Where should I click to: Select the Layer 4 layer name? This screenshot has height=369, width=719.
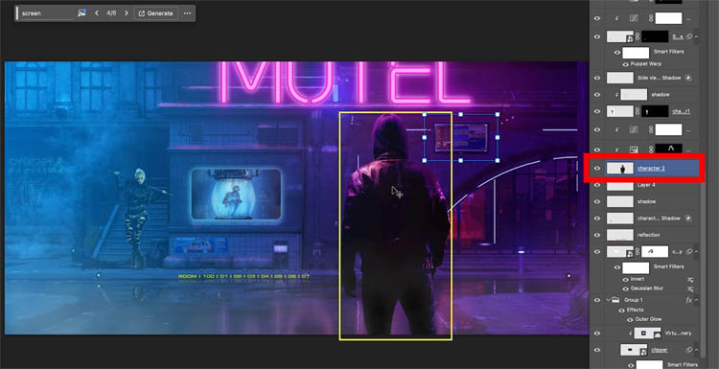[646, 185]
